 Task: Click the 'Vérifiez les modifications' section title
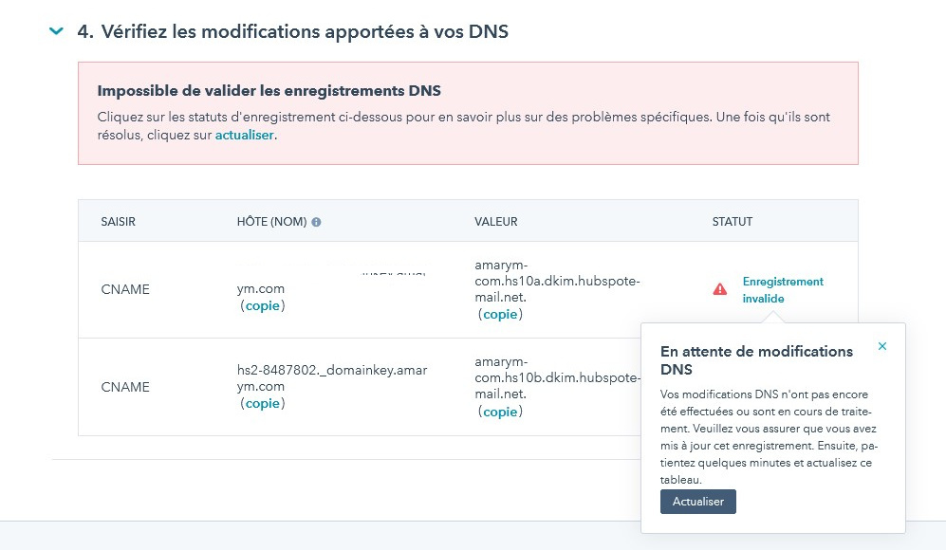click(292, 31)
